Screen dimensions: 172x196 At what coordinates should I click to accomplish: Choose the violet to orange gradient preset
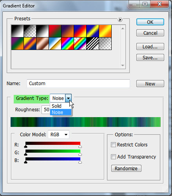pos(67,31)
